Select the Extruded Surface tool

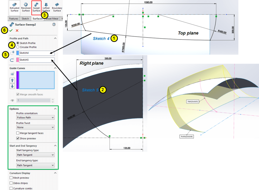pos(14,7)
